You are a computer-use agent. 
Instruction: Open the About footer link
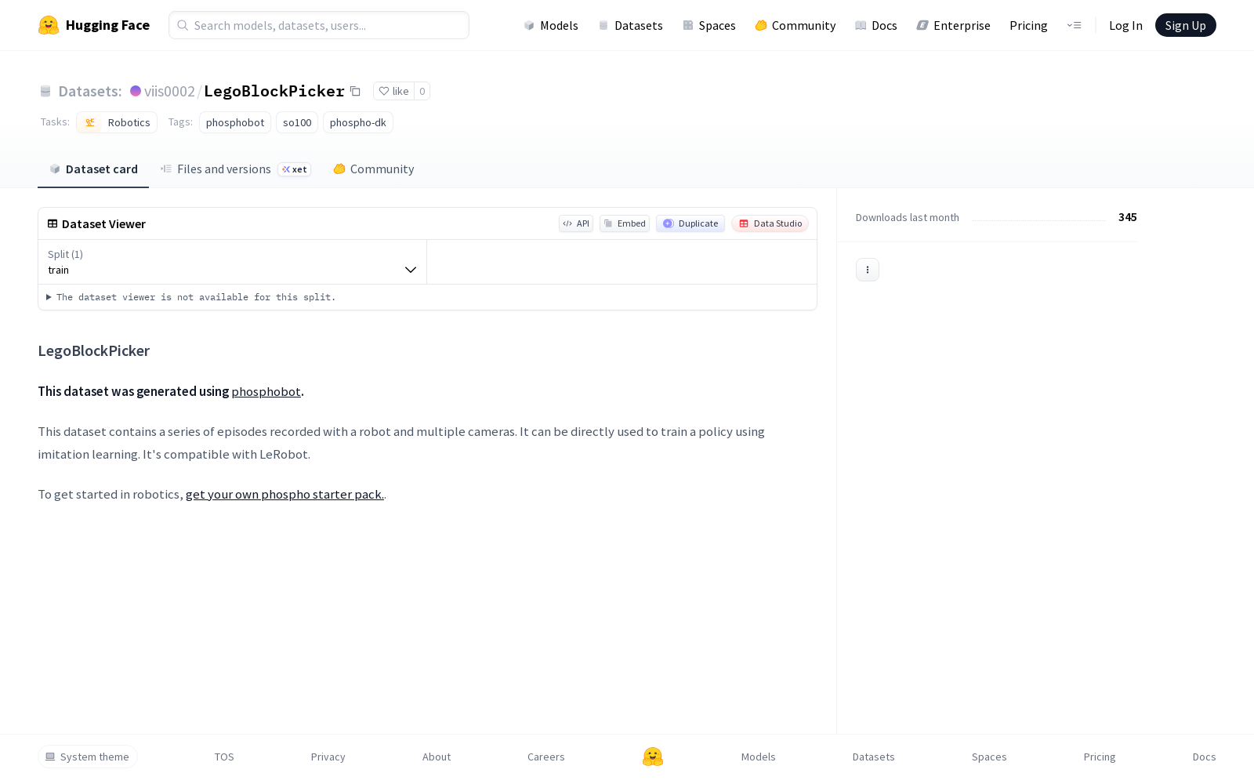[437, 757]
